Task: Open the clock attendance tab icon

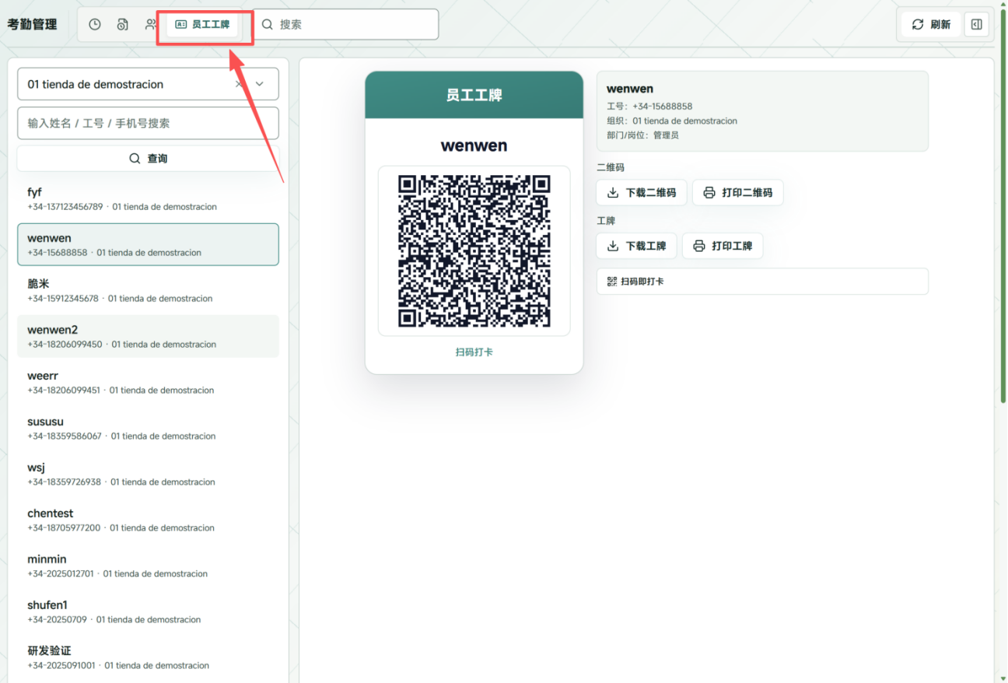Action: (95, 24)
